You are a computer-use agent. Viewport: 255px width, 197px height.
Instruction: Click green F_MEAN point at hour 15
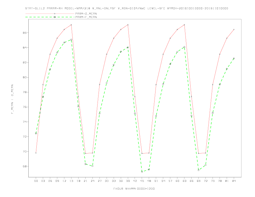[x=71, y=40]
